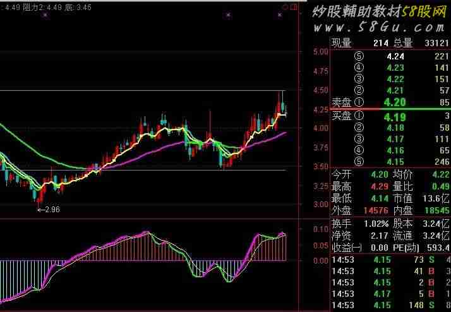This screenshot has width=451, height=312.
Task: Click the 5.00 price axis label
Action: (321, 52)
